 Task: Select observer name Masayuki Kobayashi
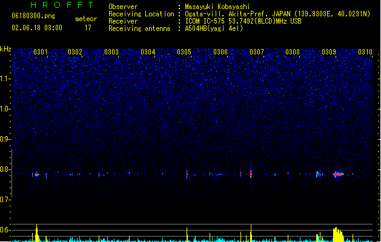(217, 7)
